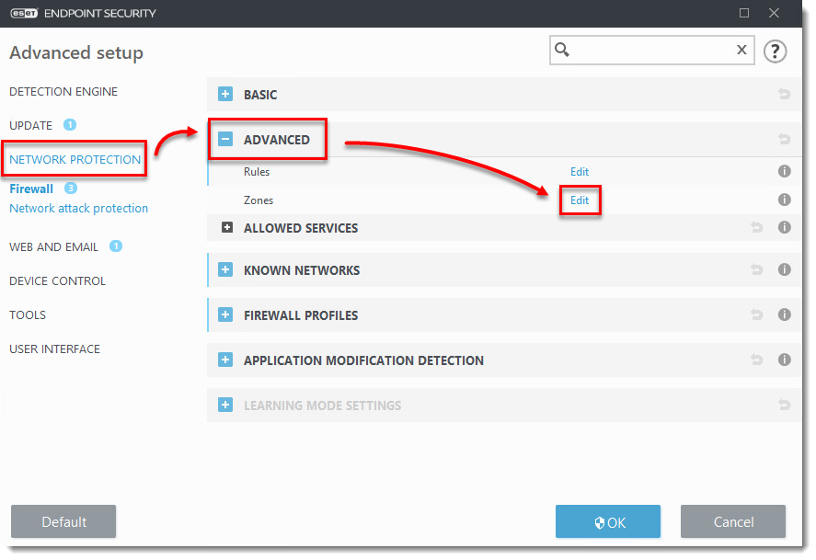
Task: Confirm settings with the OK button
Action: 608,521
